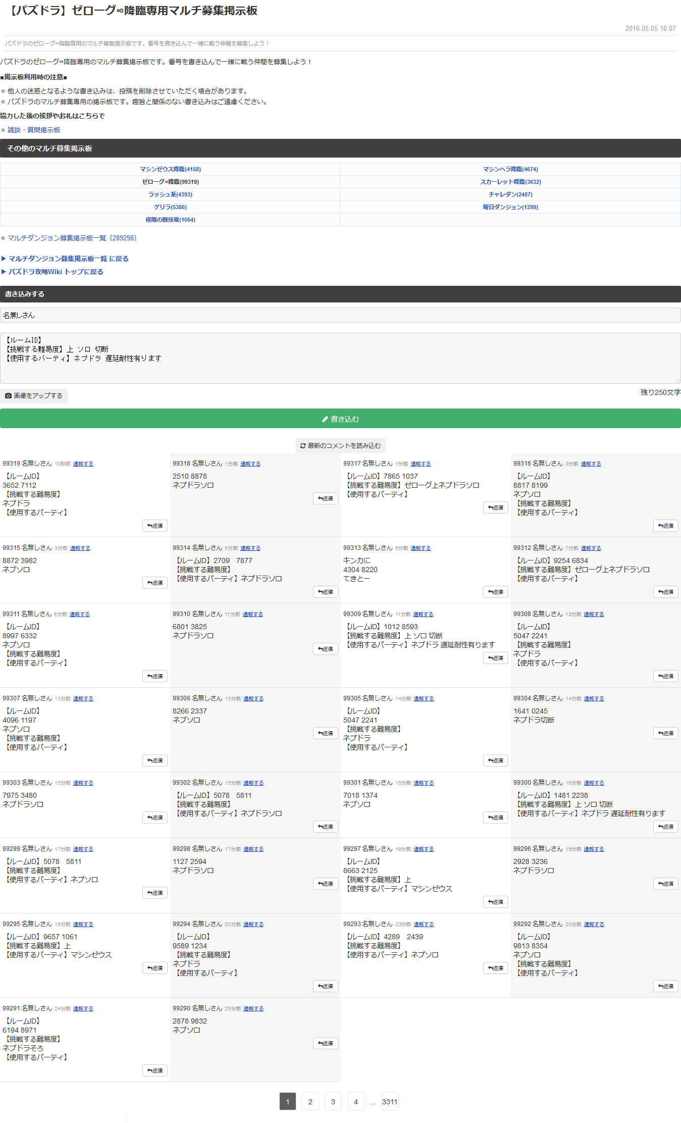The width and height of the screenshot is (681, 1123).
Task: Open マシンゼウス降臨(4158) board link
Action: point(171,169)
